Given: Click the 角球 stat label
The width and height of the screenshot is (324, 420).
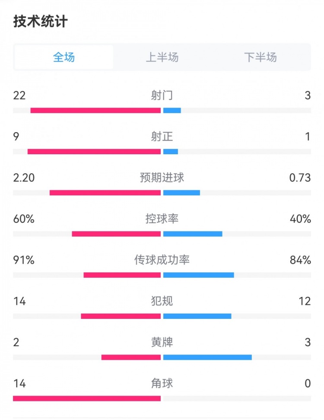Looking at the screenshot, I should coord(162,383).
